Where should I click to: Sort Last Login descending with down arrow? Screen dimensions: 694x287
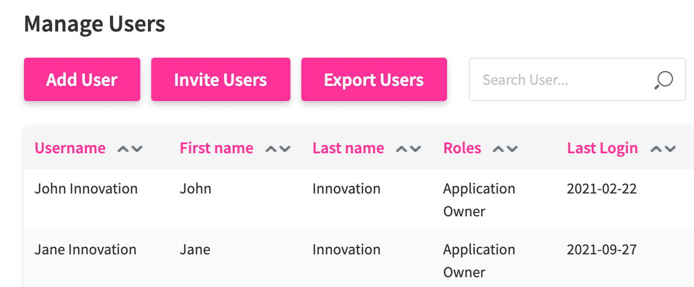pyautogui.click(x=670, y=149)
